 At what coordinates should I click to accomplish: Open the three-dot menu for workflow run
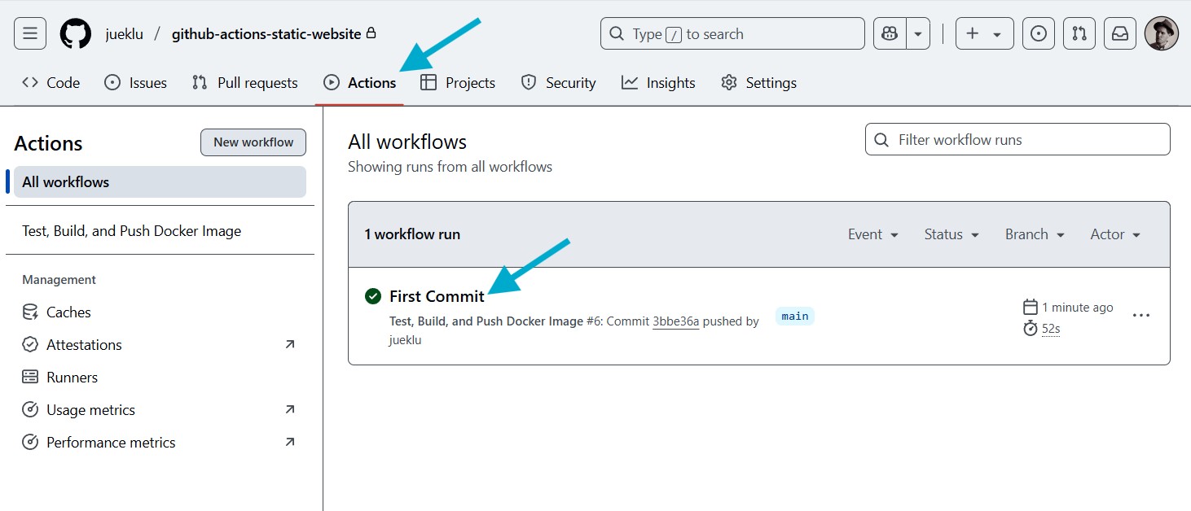coord(1141,316)
